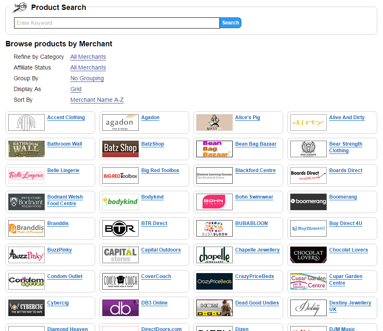Change Display As Grid setting
Image resolution: width=383 pixels, height=331 pixels.
click(76, 89)
